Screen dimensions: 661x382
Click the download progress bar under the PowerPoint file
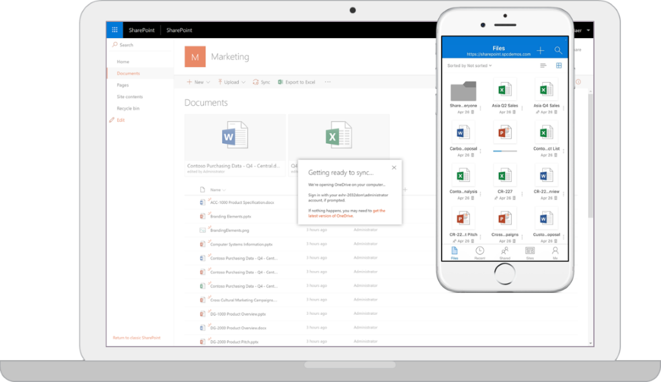(503, 151)
